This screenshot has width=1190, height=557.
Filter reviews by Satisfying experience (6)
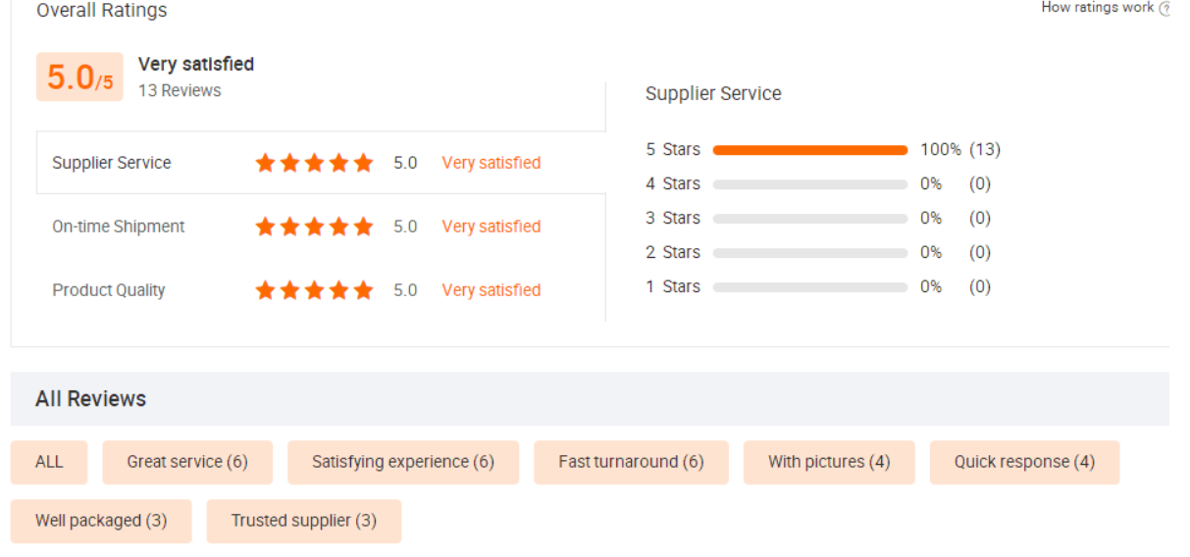tap(402, 462)
